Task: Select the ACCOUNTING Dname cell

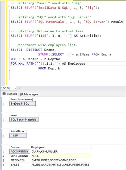Action: coord(20,152)
